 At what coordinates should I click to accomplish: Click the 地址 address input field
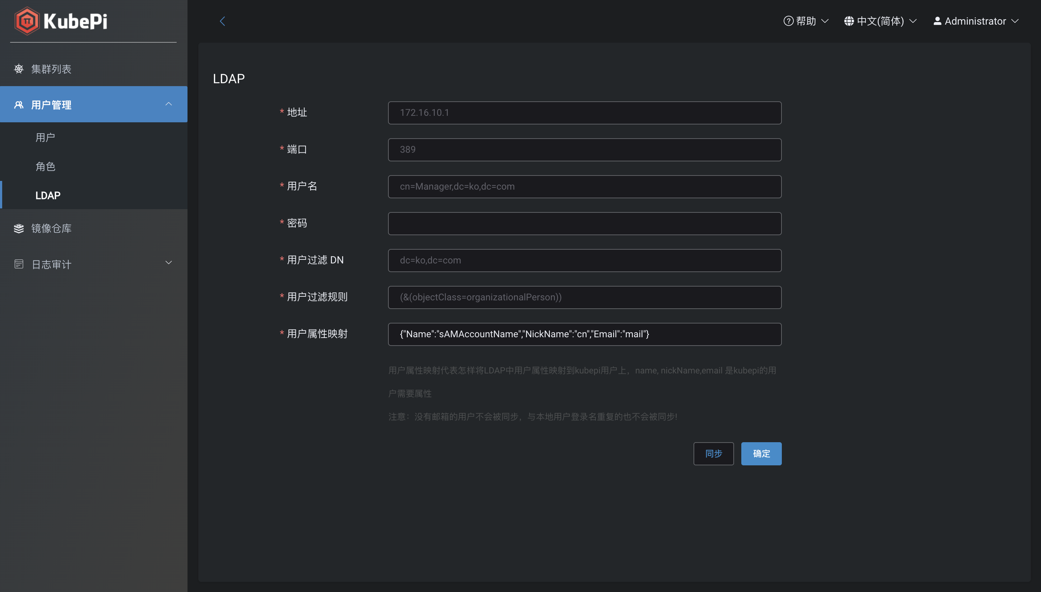(x=584, y=113)
